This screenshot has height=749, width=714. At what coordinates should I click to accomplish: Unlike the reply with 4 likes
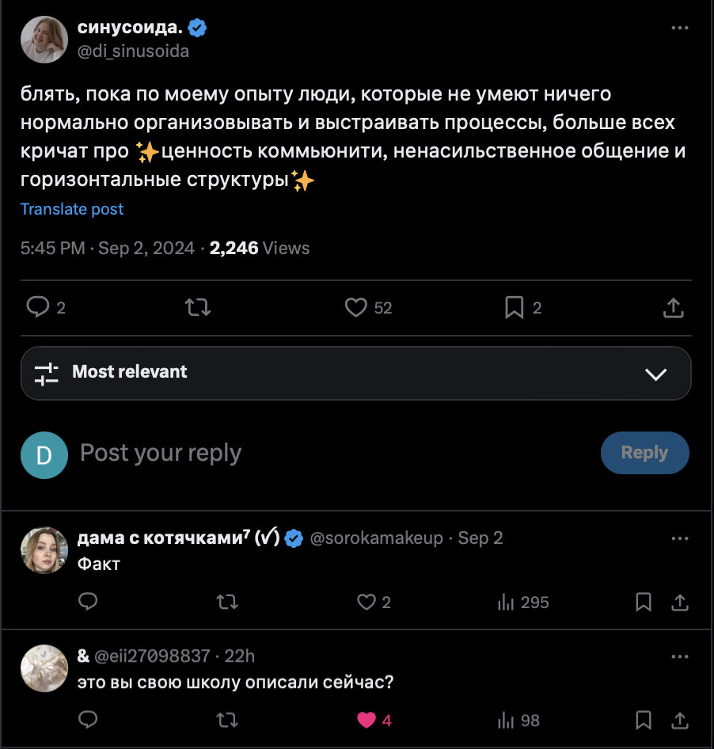(x=366, y=720)
